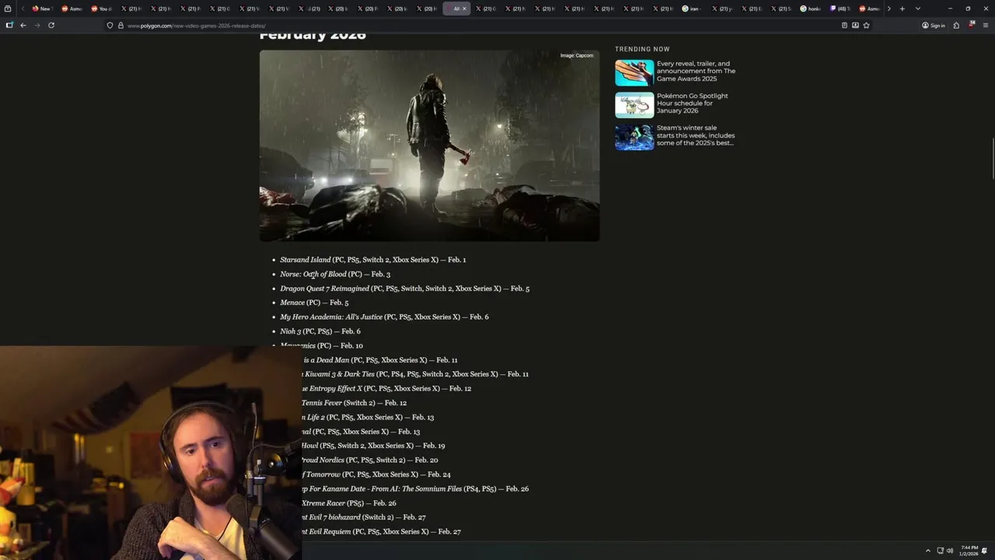The image size is (995, 560).
Task: Close the active 'All' tab
Action: pyautogui.click(x=464, y=9)
